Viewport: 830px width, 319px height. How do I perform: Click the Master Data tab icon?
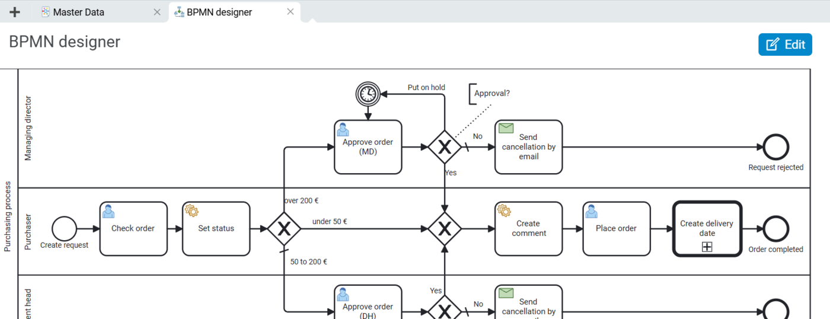[46, 12]
